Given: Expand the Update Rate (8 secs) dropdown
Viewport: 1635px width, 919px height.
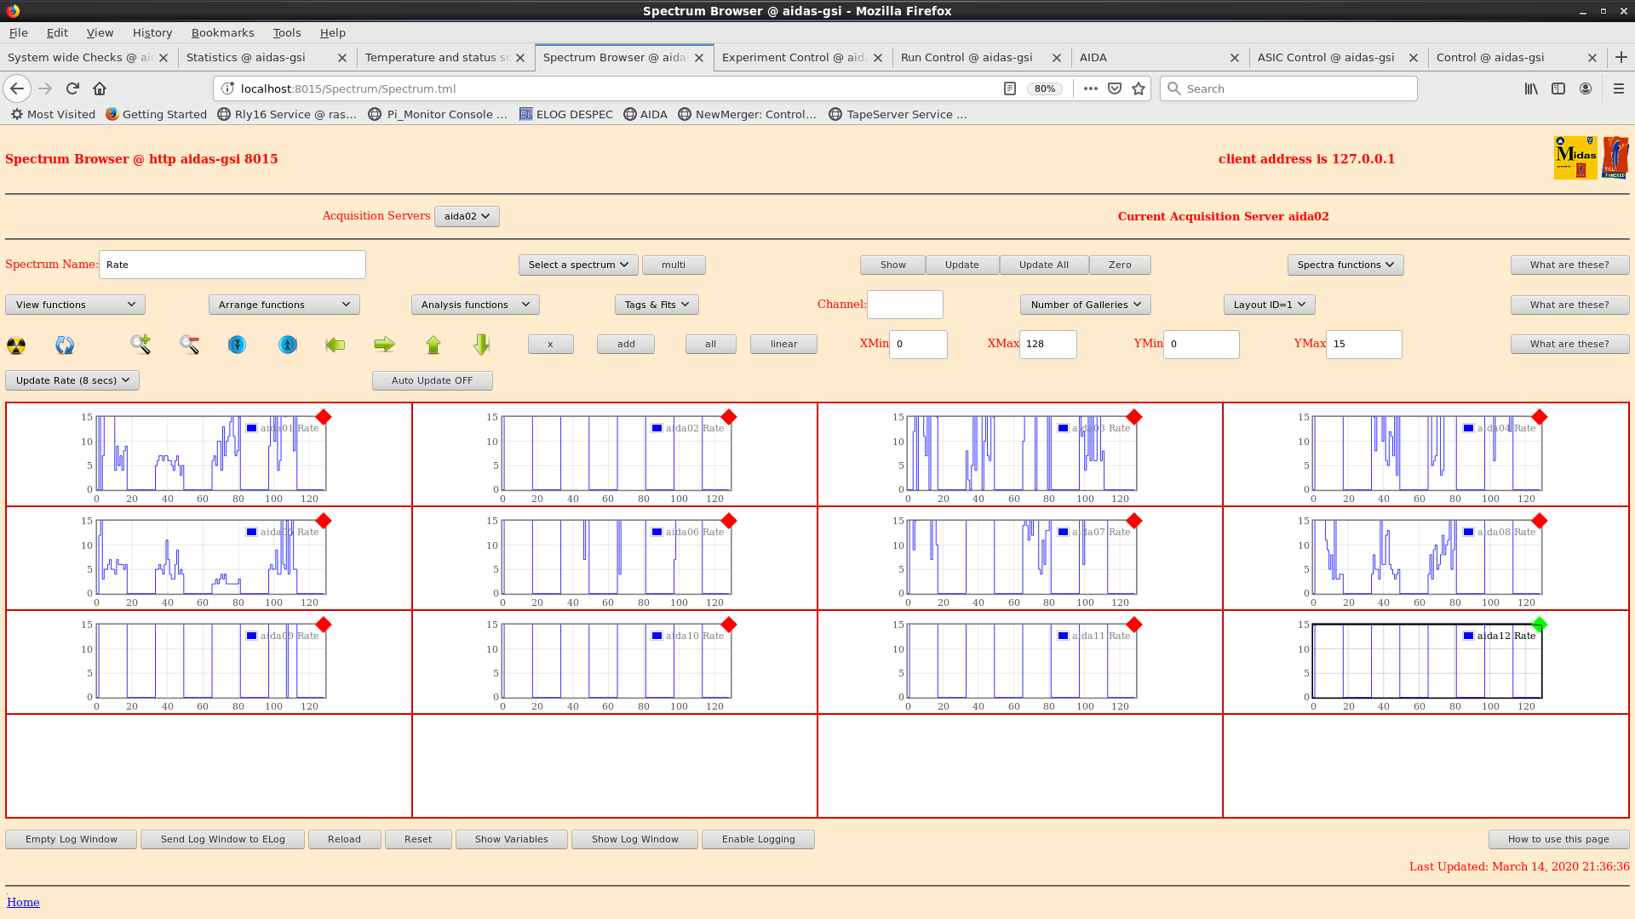Looking at the screenshot, I should (x=72, y=380).
